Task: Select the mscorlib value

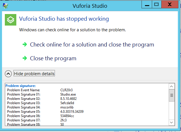Action: (67, 107)
